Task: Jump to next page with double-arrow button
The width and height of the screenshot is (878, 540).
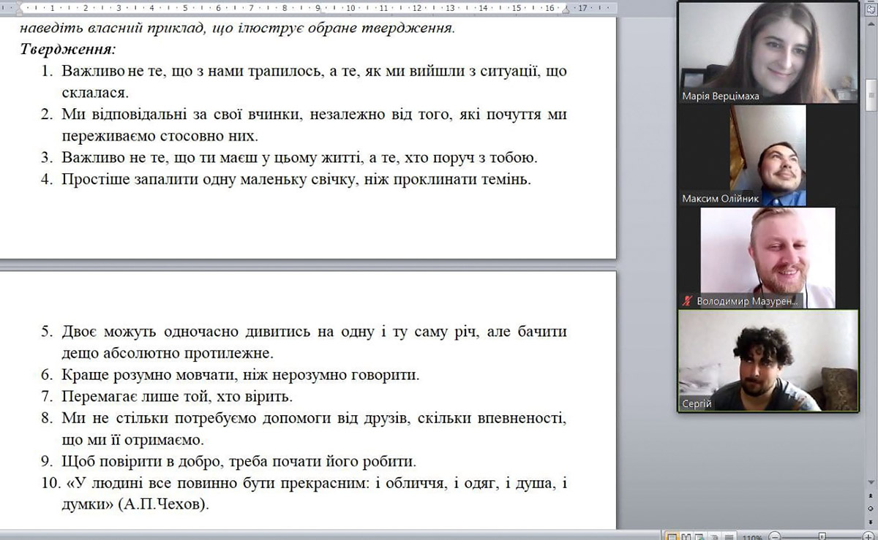Action: (871, 520)
